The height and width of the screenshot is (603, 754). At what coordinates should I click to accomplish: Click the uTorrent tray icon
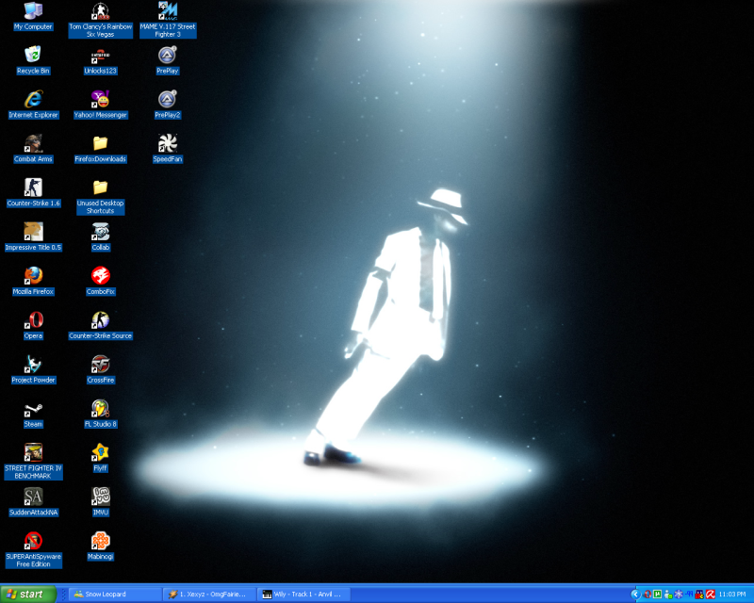click(x=658, y=595)
